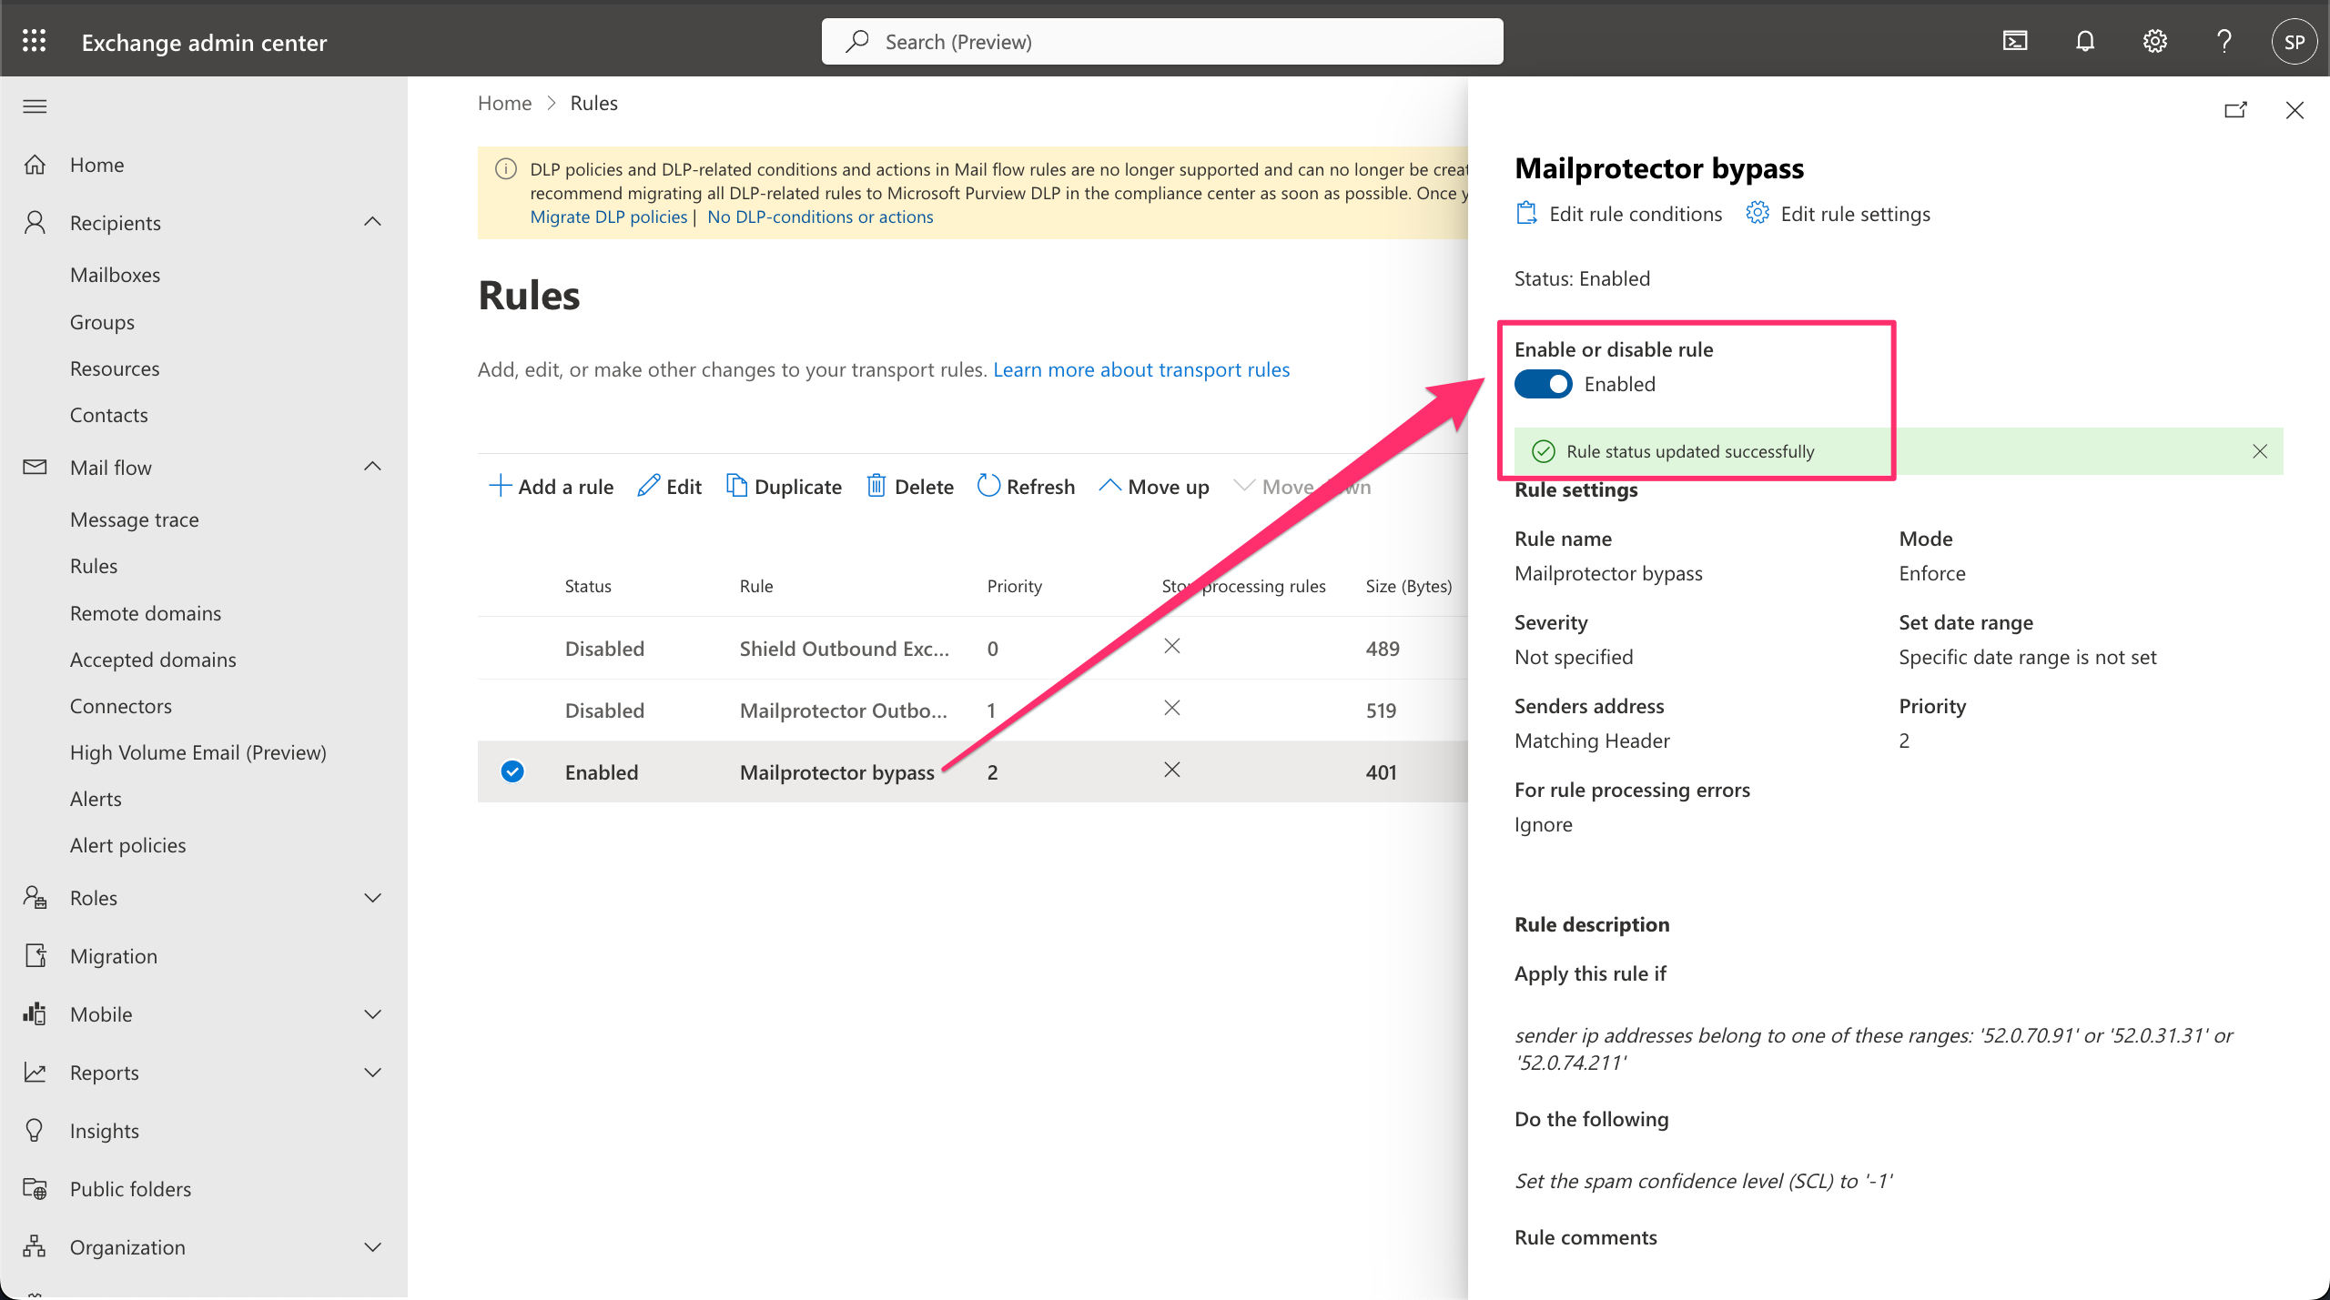Image resolution: width=2330 pixels, height=1300 pixels.
Task: Pop out the rule details panel
Action: point(2235,110)
